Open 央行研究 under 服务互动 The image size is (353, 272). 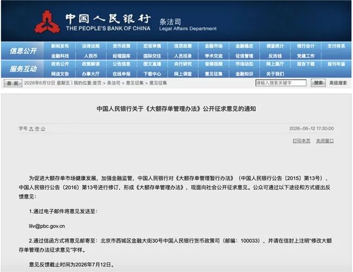point(183,64)
